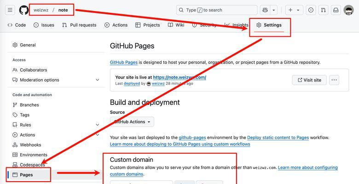
Task: Click the Build and deployment heading
Action: pos(145,102)
